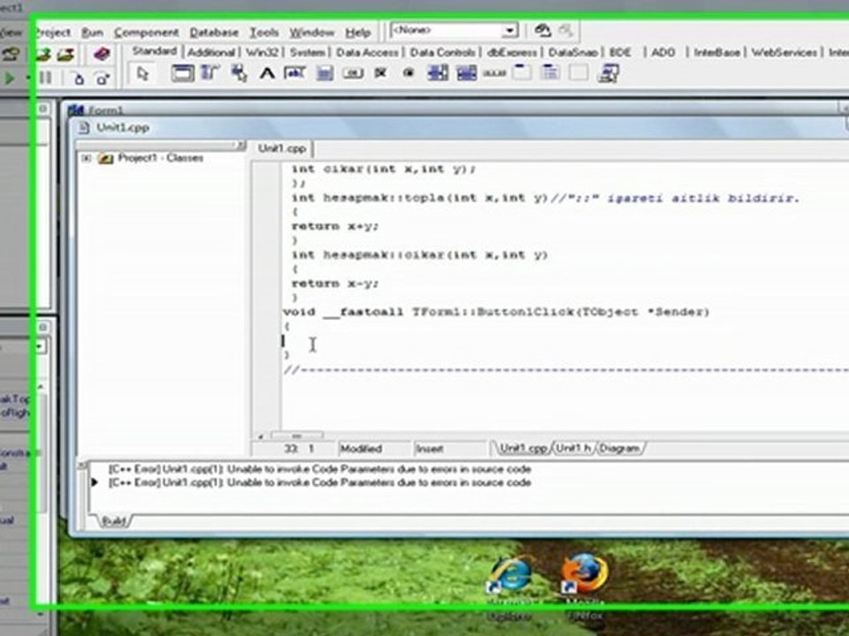
Task: Click the Set Debug Desktop icon
Action: 565,30
